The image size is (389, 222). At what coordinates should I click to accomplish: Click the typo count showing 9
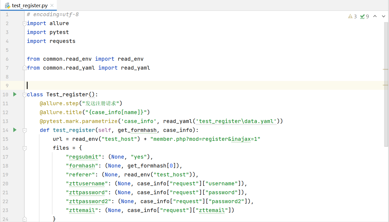[x=367, y=16]
